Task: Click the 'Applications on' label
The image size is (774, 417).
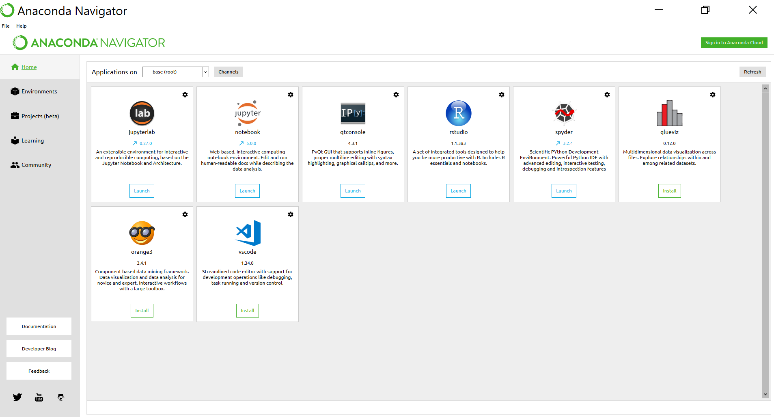Action: [114, 72]
